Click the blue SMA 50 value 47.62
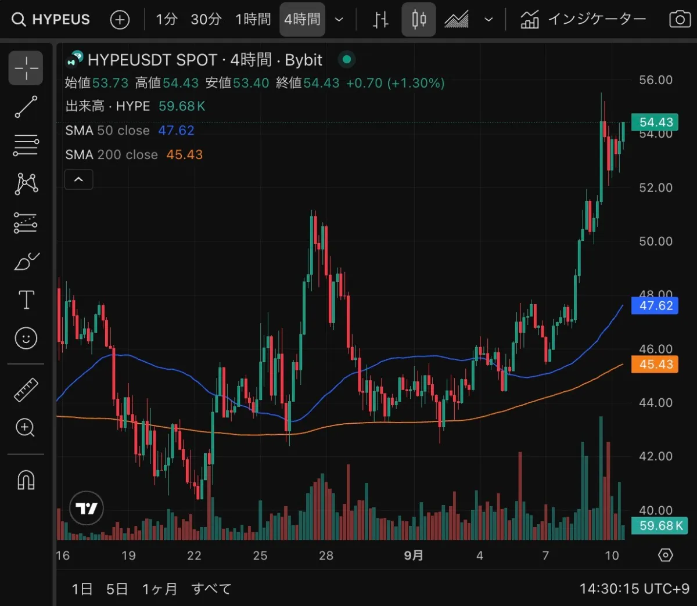 pyautogui.click(x=176, y=131)
